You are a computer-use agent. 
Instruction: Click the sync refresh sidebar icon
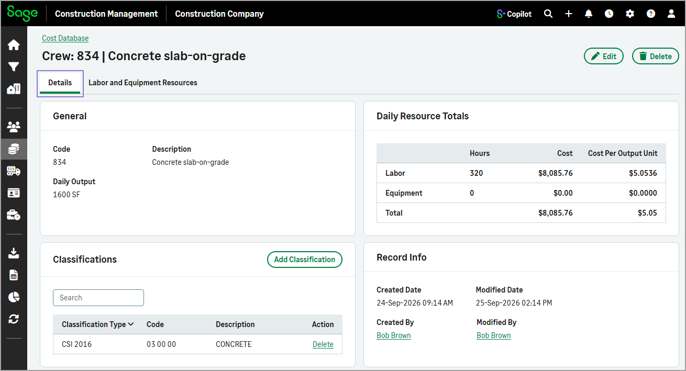point(14,319)
